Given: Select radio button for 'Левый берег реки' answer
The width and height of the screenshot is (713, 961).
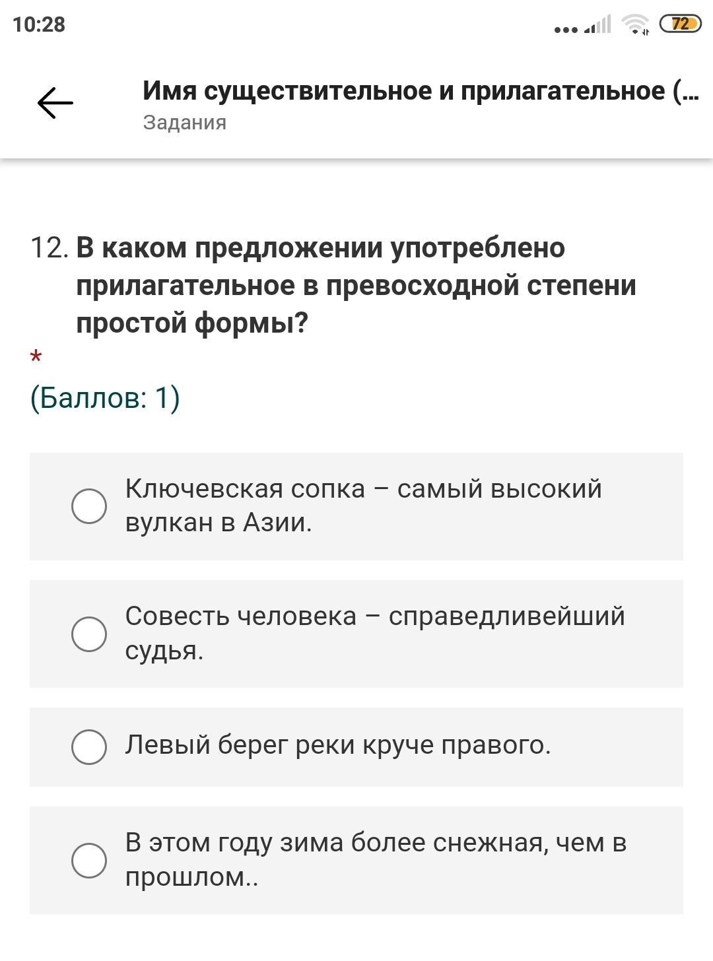Looking at the screenshot, I should pyautogui.click(x=89, y=747).
